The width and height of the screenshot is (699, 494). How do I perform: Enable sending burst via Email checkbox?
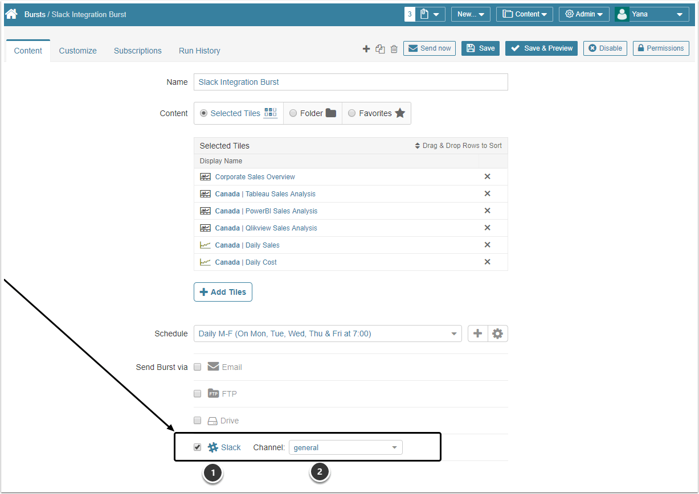point(198,367)
